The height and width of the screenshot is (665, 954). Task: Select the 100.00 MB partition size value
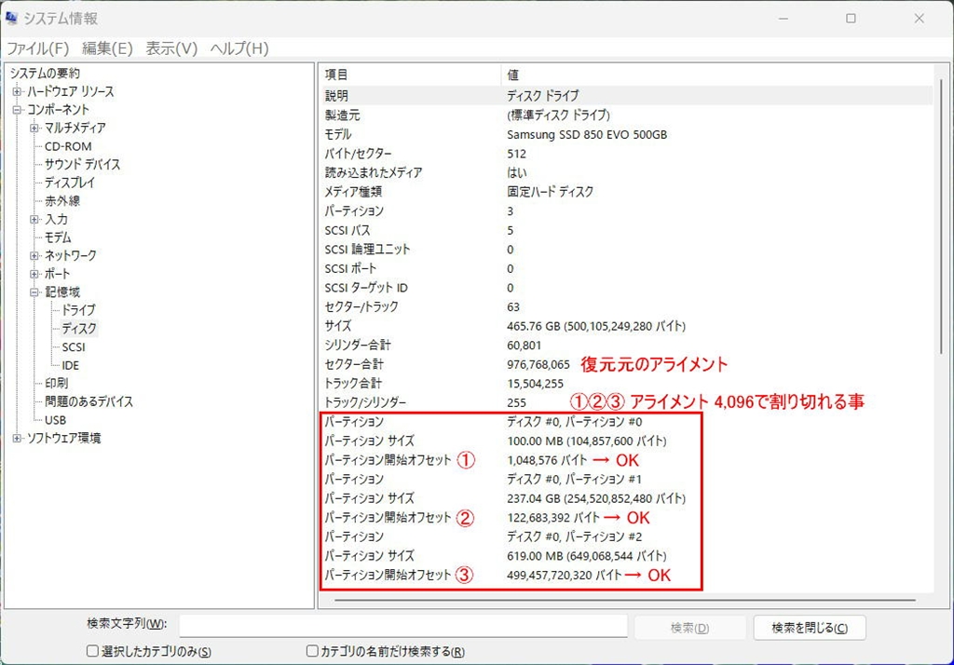pyautogui.click(x=587, y=441)
